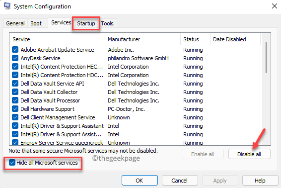
Task: Click Dell Technologies Inc. cell for Vault Collector
Action: [134, 92]
